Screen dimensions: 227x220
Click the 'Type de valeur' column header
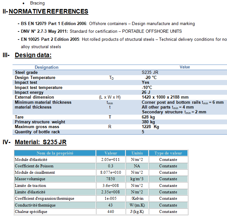tap(168, 153)
